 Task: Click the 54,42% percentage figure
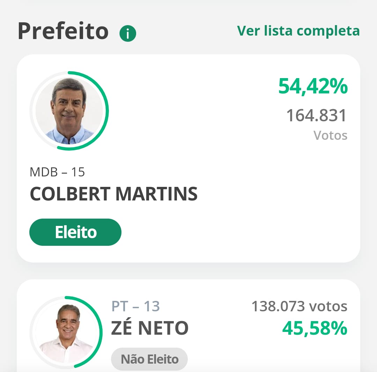(x=313, y=86)
